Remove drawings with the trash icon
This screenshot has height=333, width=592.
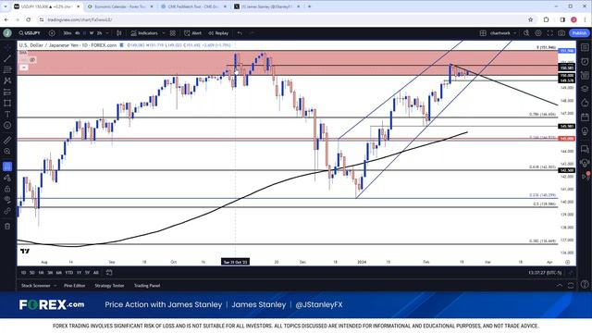(7, 227)
